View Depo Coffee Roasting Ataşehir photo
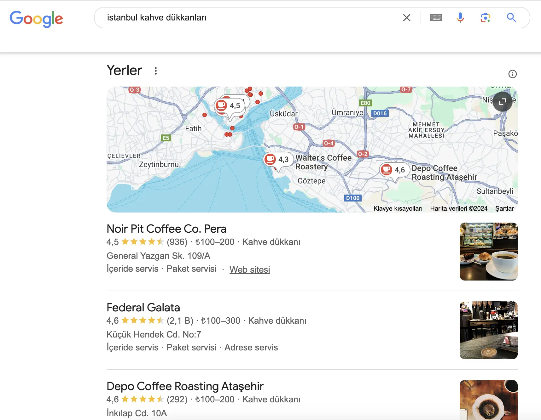Screen dimensions: 541x420 [489, 400]
